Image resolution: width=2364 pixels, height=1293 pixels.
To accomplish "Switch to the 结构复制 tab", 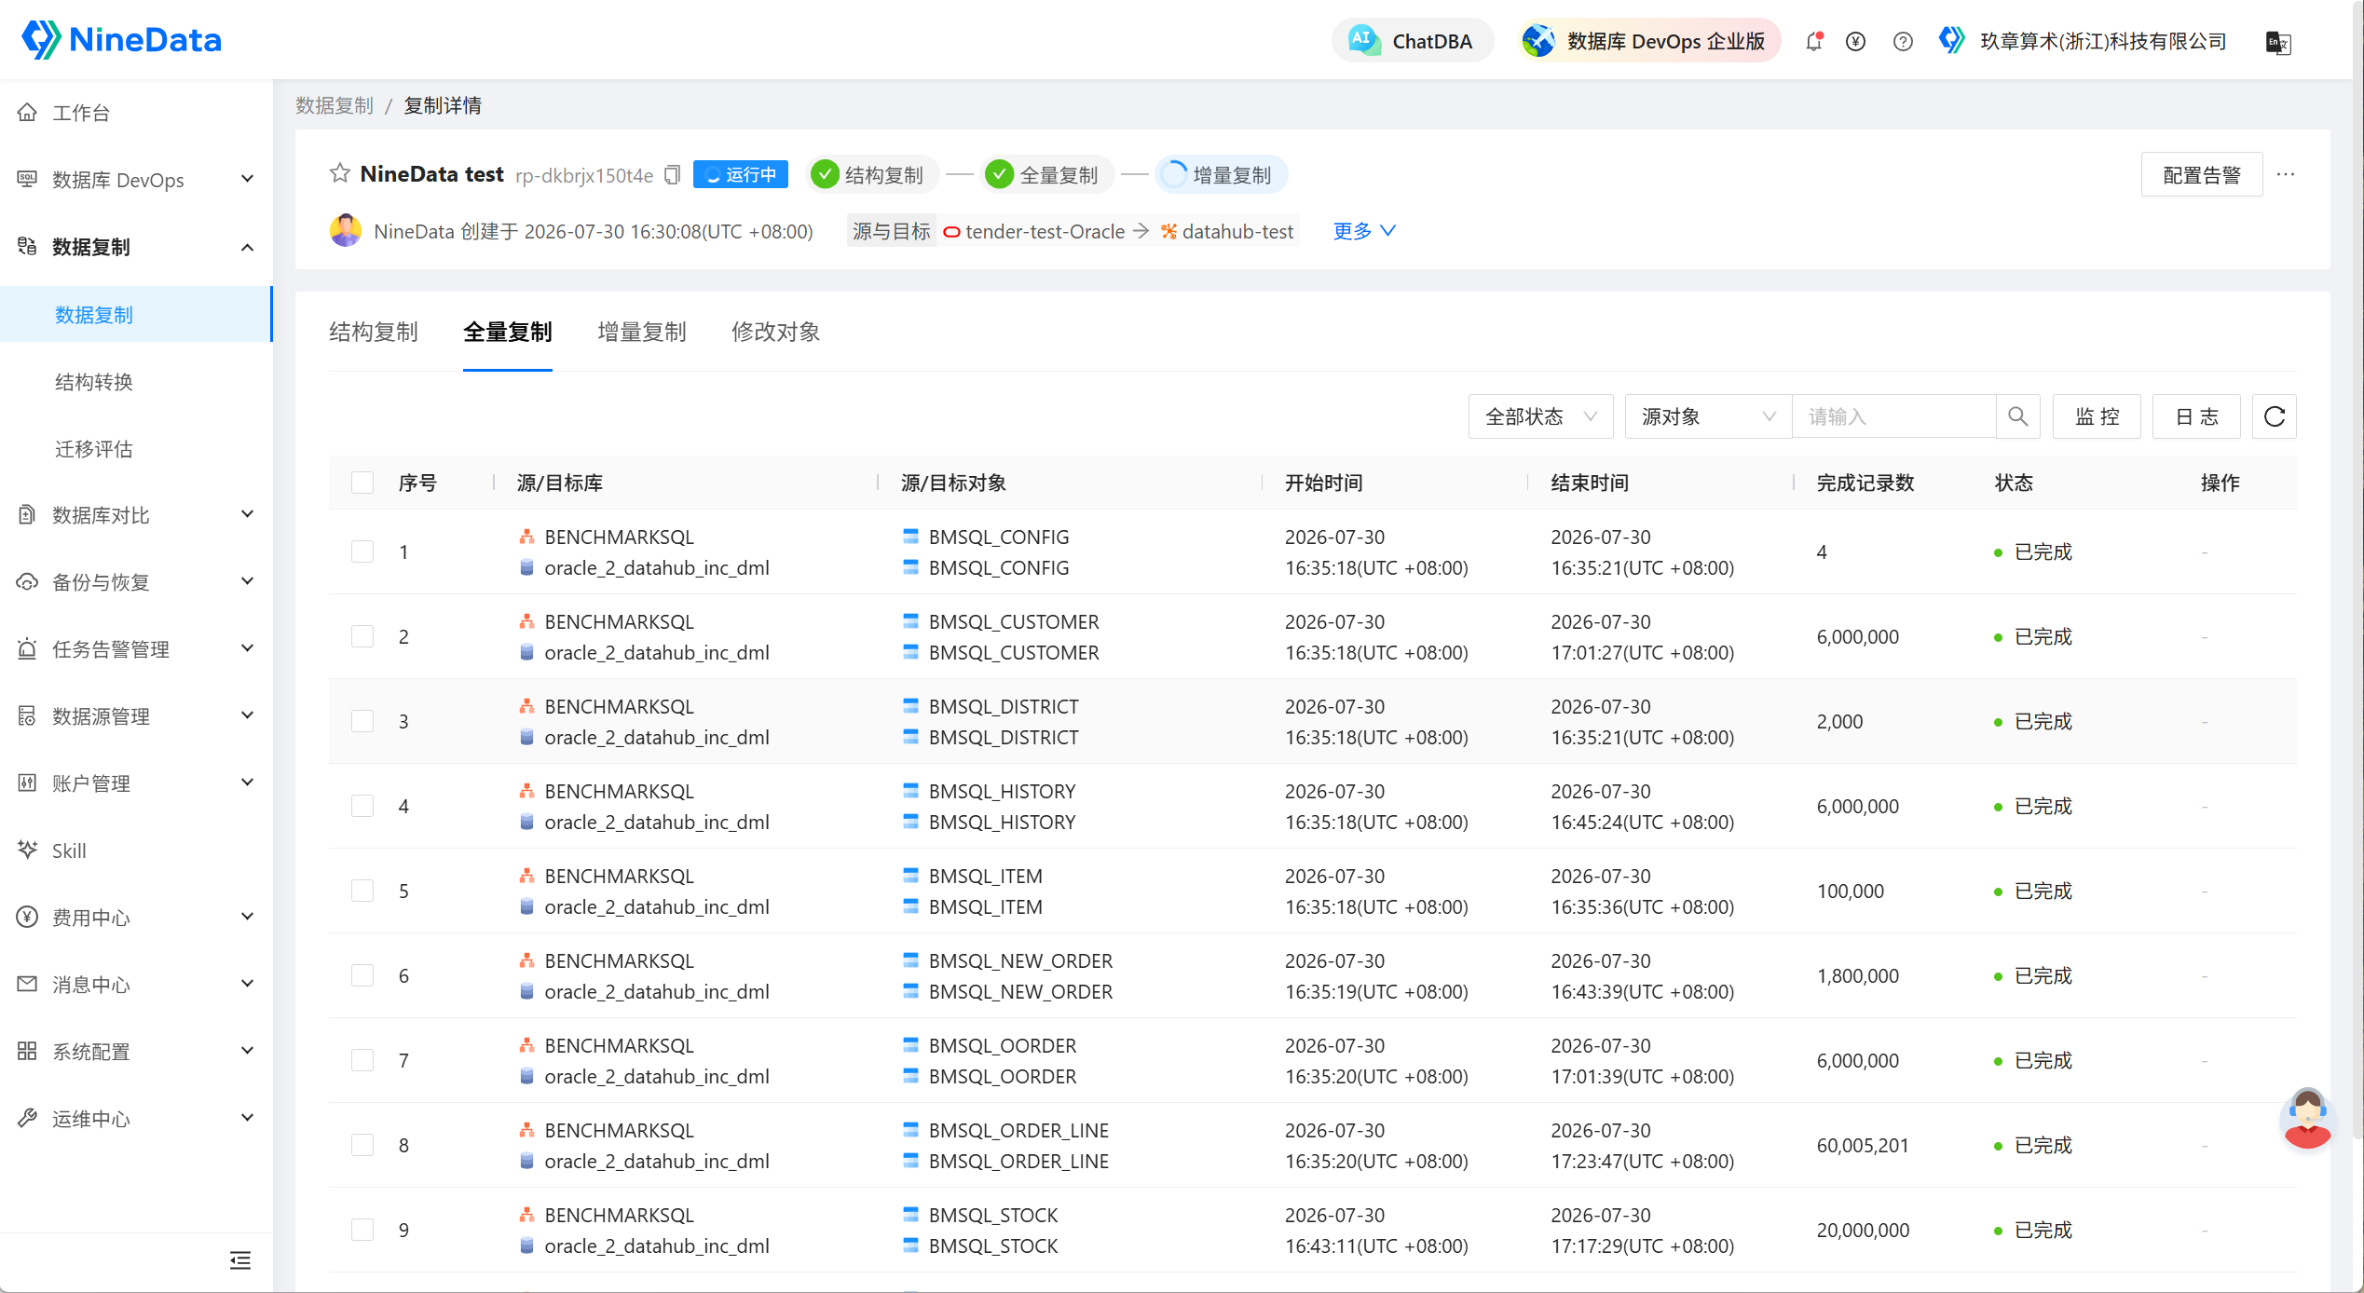I will pyautogui.click(x=374, y=332).
